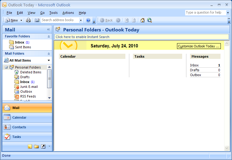The width and height of the screenshot is (232, 160).
Task: Open the Address Book icon
Action: click(37, 20)
